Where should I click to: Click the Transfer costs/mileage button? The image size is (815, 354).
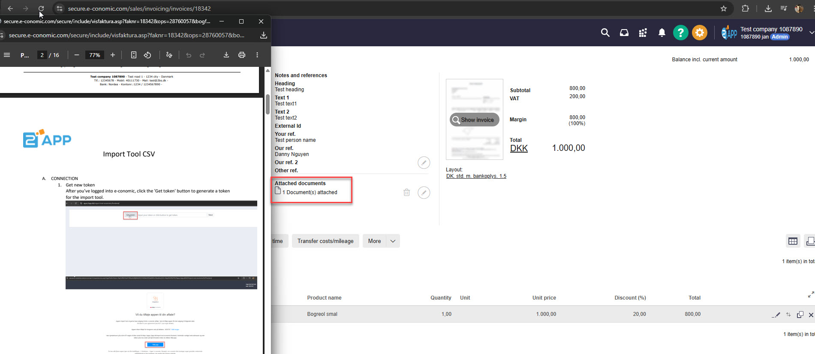pos(325,241)
